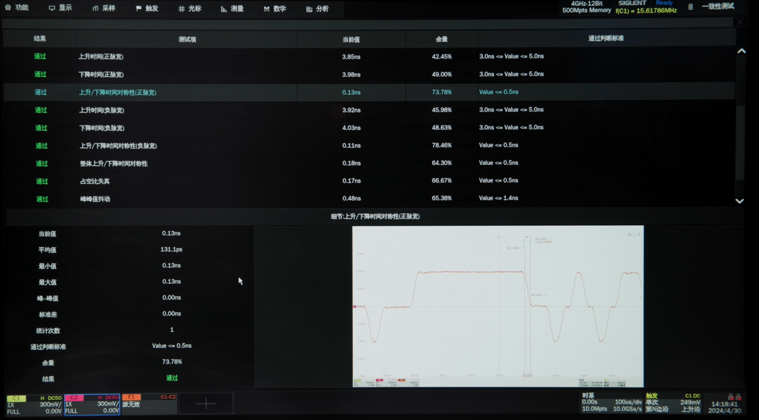759x420 pixels.
Task: Close the compliance results panel with X
Action: coord(740,22)
